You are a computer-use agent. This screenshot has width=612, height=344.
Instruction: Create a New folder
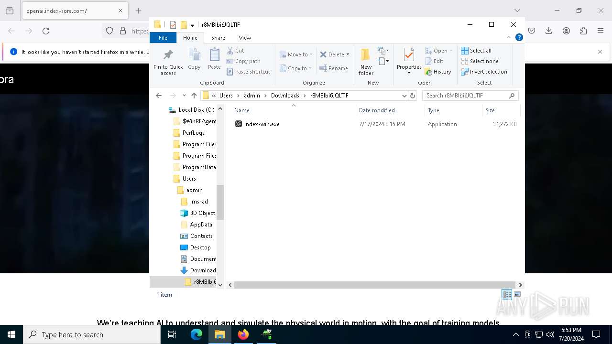pos(366,62)
